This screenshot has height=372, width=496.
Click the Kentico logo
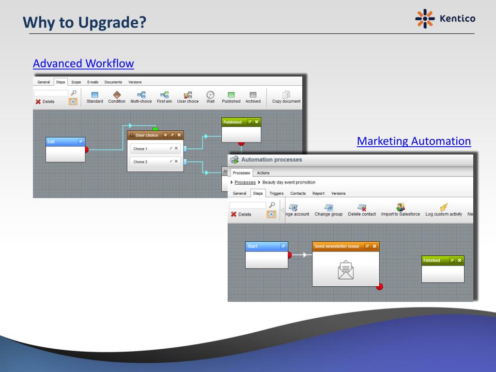pyautogui.click(x=446, y=19)
